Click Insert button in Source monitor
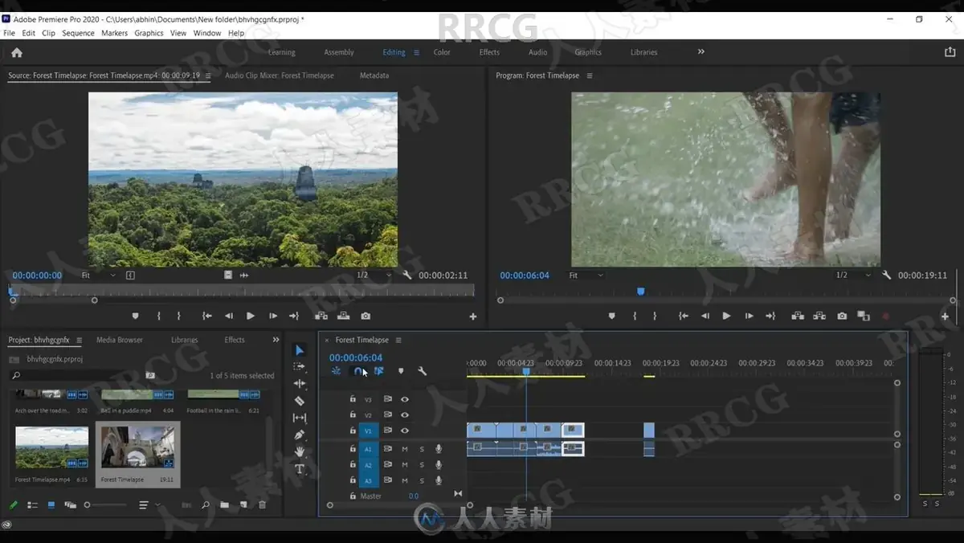Image resolution: width=964 pixels, height=543 pixels. coord(321,316)
